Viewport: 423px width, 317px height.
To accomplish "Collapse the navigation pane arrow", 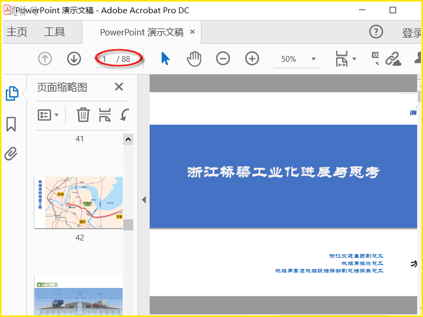I will click(144, 200).
